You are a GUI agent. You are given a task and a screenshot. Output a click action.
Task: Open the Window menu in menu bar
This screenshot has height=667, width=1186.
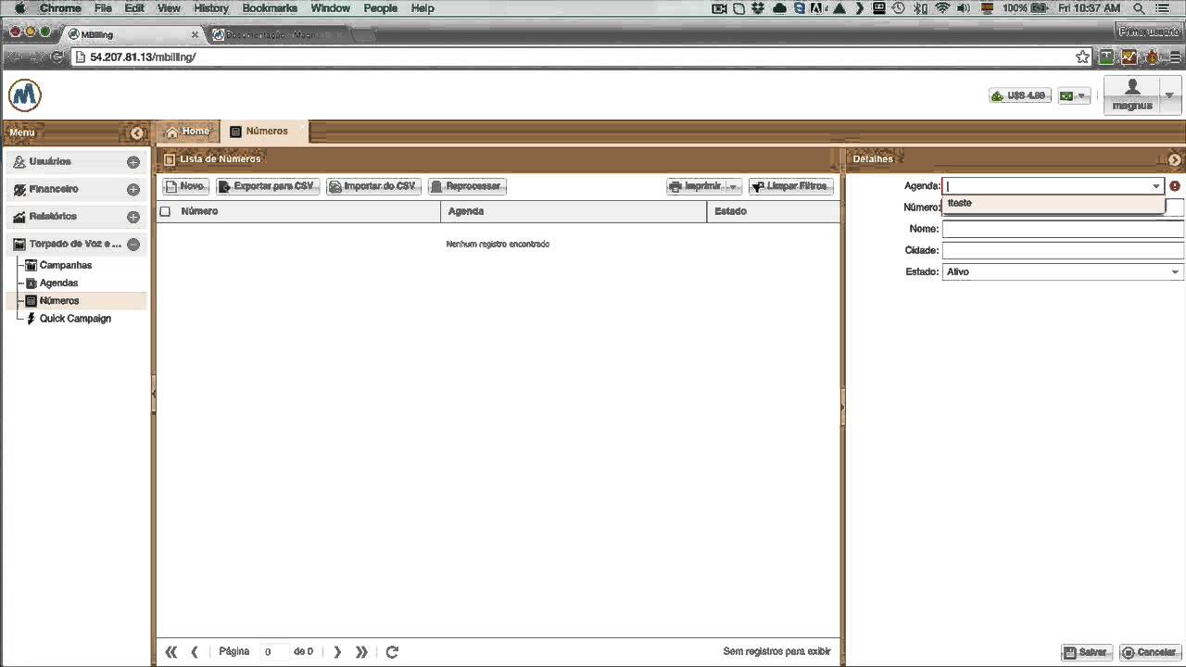330,8
